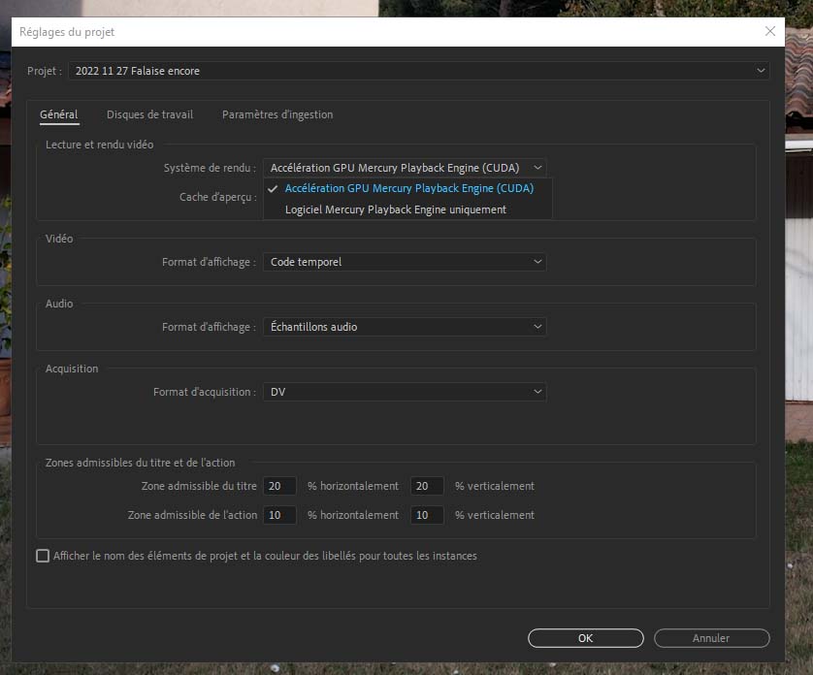The height and width of the screenshot is (675, 813).
Task: Close the Réglages du projet dialog
Action: (x=770, y=31)
